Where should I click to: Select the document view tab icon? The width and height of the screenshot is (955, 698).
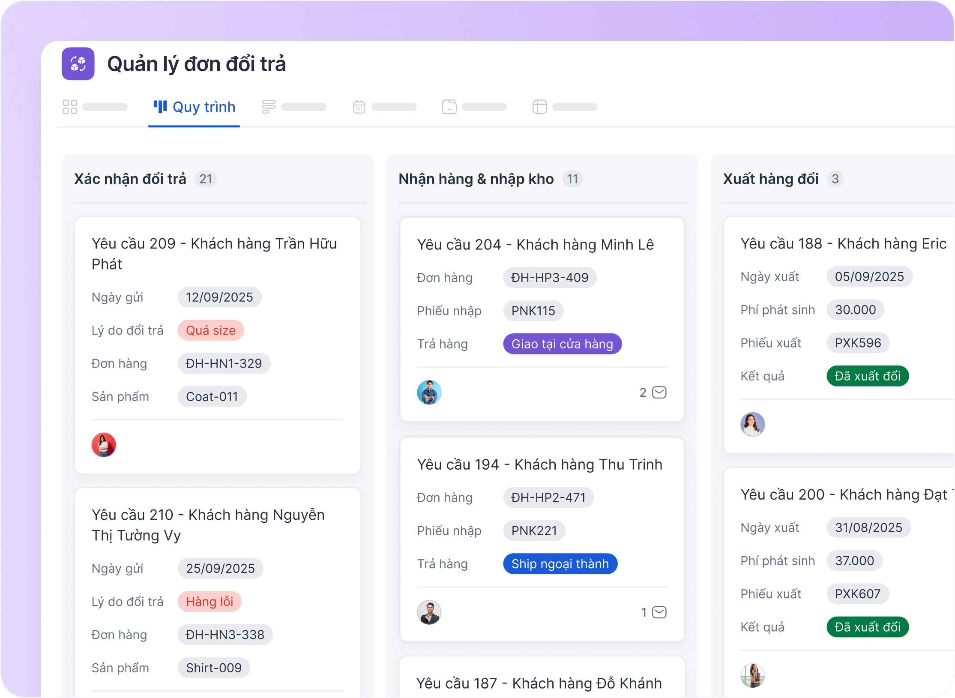pyautogui.click(x=449, y=107)
